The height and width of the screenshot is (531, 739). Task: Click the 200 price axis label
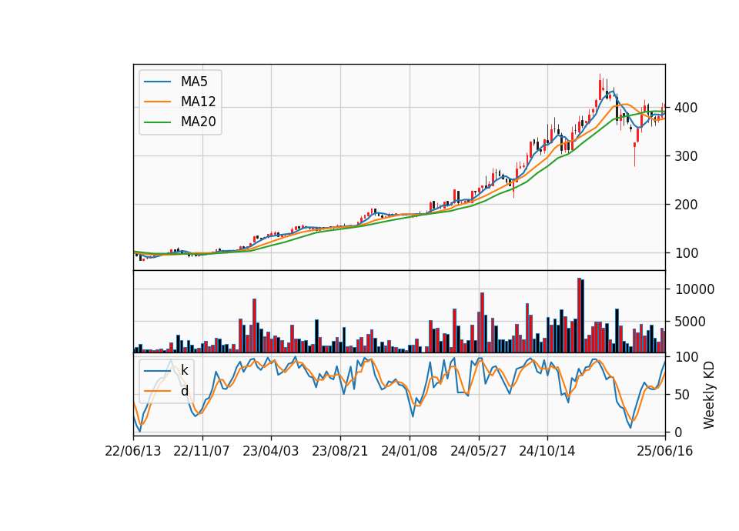tap(686, 205)
